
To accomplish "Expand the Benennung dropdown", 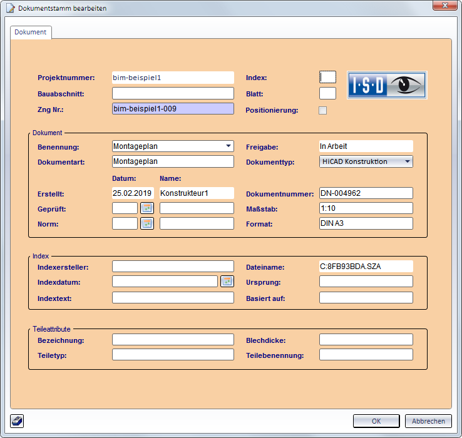I will point(227,146).
